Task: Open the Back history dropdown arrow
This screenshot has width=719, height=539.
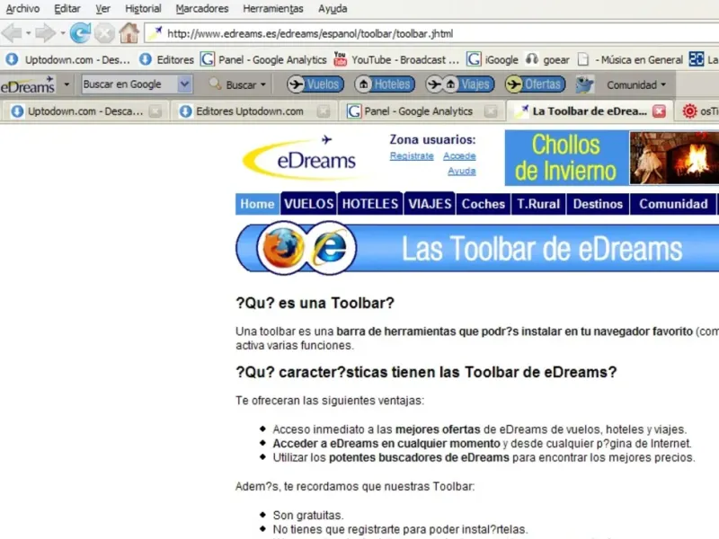Action: [x=28, y=33]
